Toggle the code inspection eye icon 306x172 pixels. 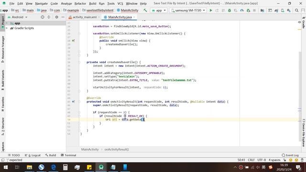click(x=299, y=22)
